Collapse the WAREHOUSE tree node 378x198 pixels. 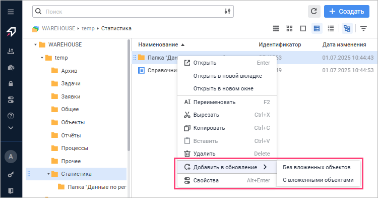coord(35,44)
